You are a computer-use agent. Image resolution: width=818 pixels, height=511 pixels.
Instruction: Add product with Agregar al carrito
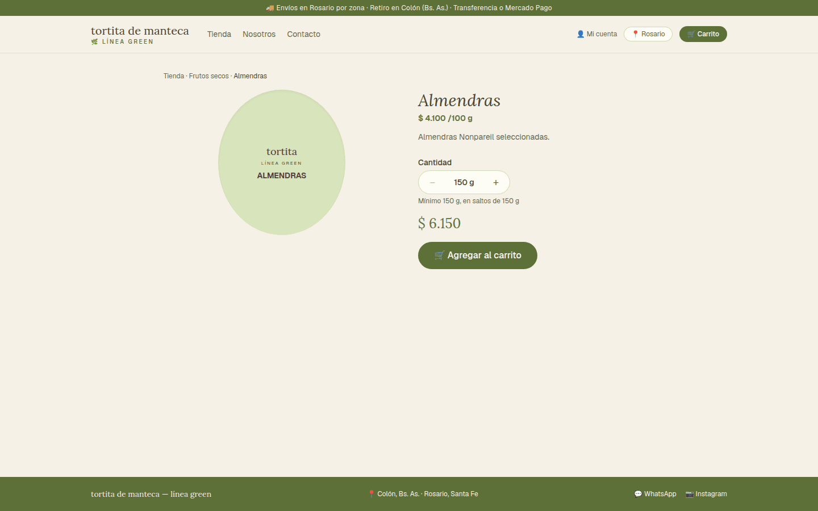(478, 256)
